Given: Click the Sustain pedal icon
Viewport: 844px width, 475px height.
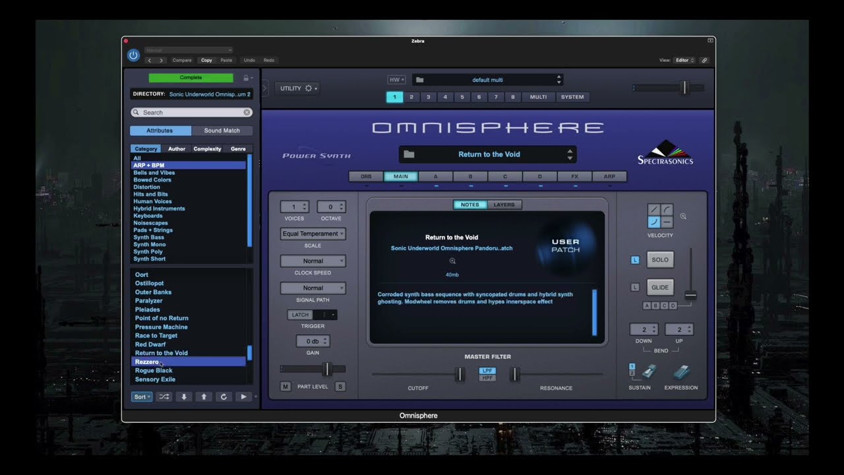Looking at the screenshot, I should (x=648, y=371).
